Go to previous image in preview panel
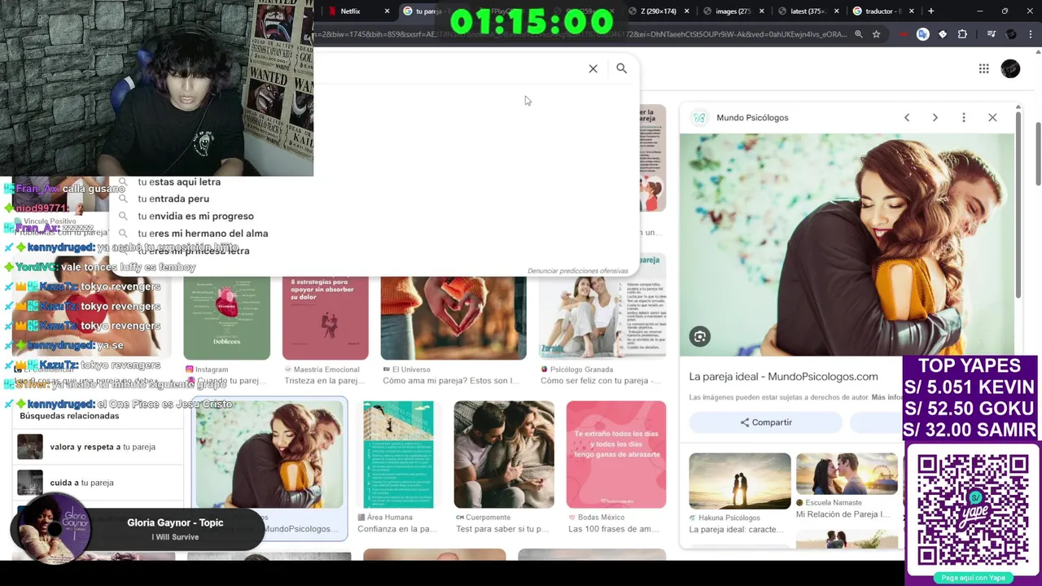Viewport: 1042px width, 586px height. 907,117
